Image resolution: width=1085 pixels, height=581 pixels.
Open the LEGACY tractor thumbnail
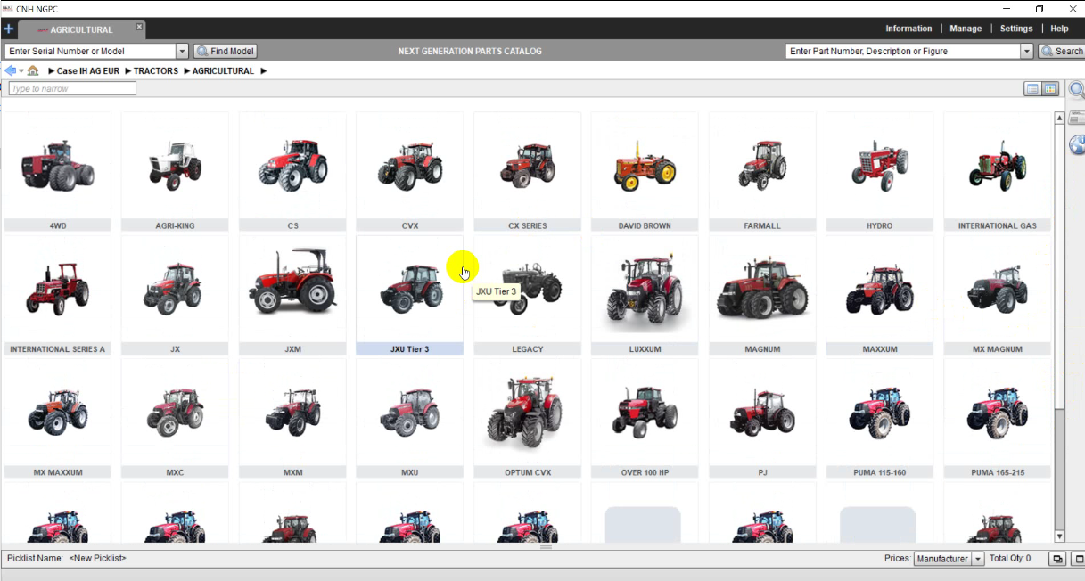pyautogui.click(x=527, y=295)
